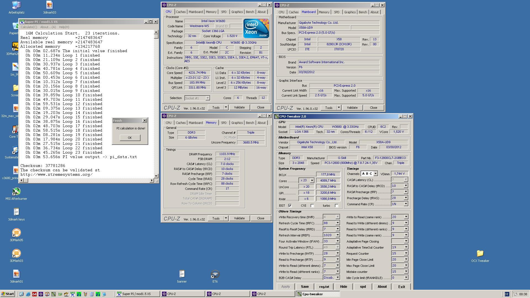Viewport: 530px width, 298px height.
Task: Expand RAS# to CAS# Delay (tRCD) dropdown
Action: tap(406, 186)
